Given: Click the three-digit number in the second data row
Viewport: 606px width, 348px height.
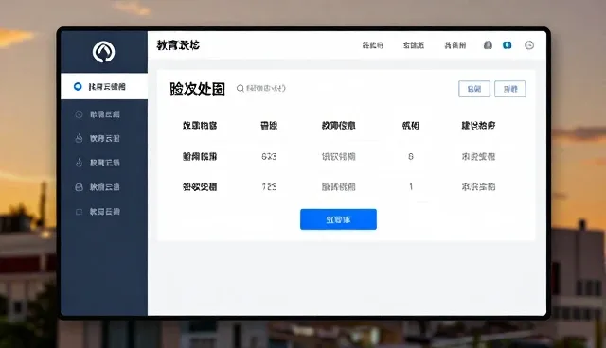Looking at the screenshot, I should [269, 187].
